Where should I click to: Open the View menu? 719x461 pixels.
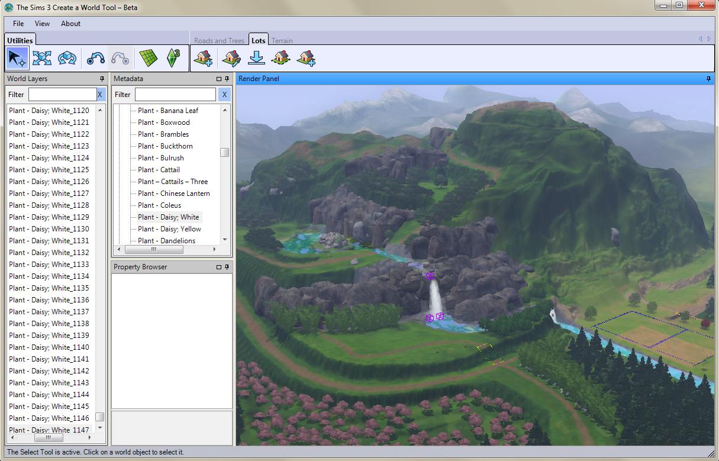42,24
